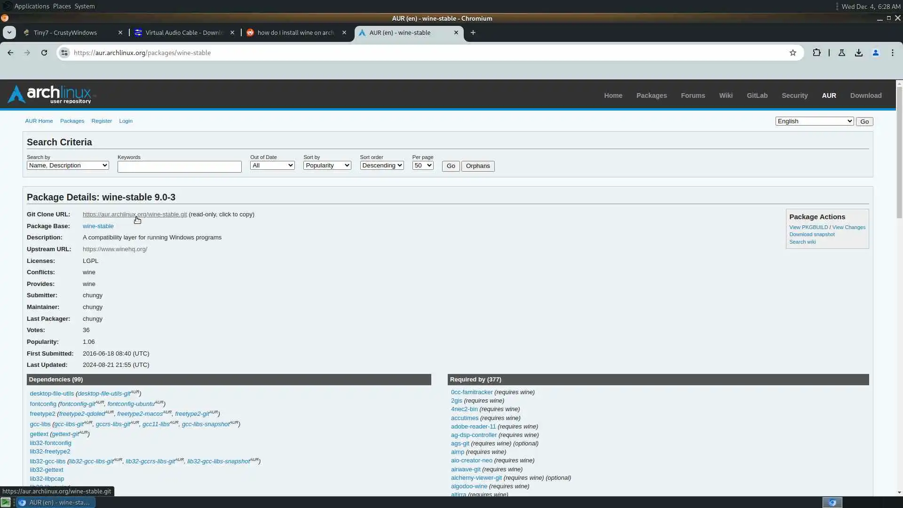This screenshot has height=508, width=903.
Task: Open the Sort by Popularity dropdown
Action: [x=327, y=166]
